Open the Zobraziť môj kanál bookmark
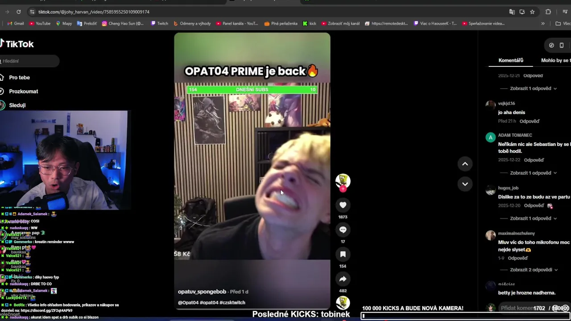571x321 pixels. coord(340,23)
